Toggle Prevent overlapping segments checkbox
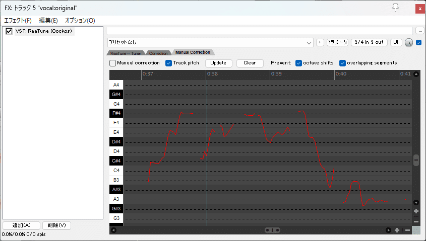 click(342, 63)
